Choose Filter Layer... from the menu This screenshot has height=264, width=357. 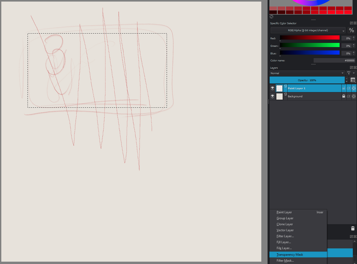point(298,236)
